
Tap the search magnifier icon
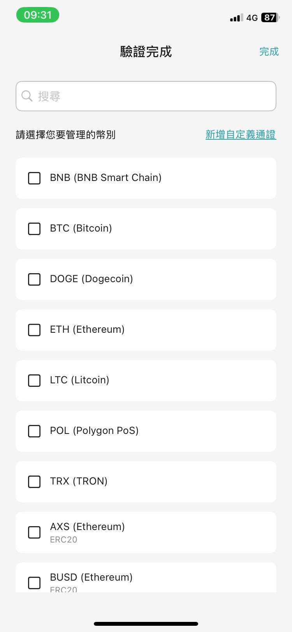[27, 96]
